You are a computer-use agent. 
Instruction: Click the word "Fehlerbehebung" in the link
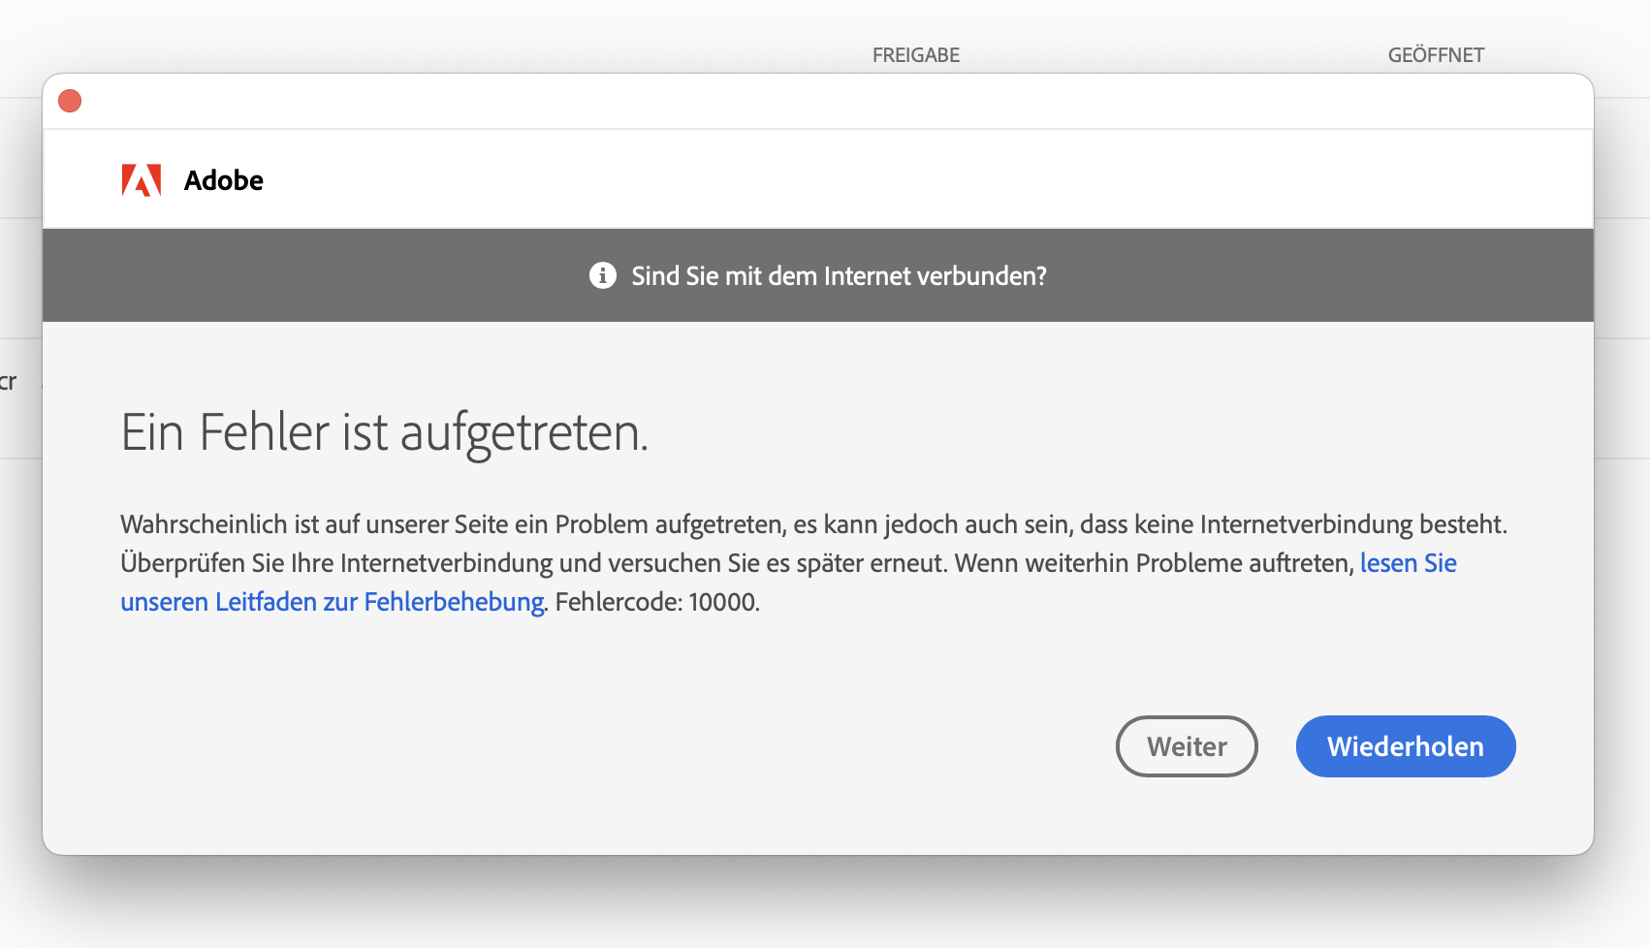(x=454, y=602)
